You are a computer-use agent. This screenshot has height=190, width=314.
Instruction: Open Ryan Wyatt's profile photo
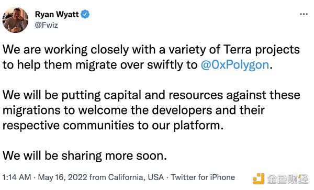15,20
